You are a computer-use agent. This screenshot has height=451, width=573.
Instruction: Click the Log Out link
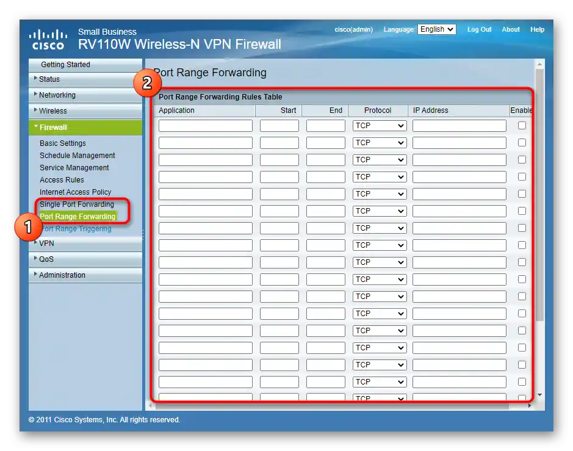(x=479, y=29)
